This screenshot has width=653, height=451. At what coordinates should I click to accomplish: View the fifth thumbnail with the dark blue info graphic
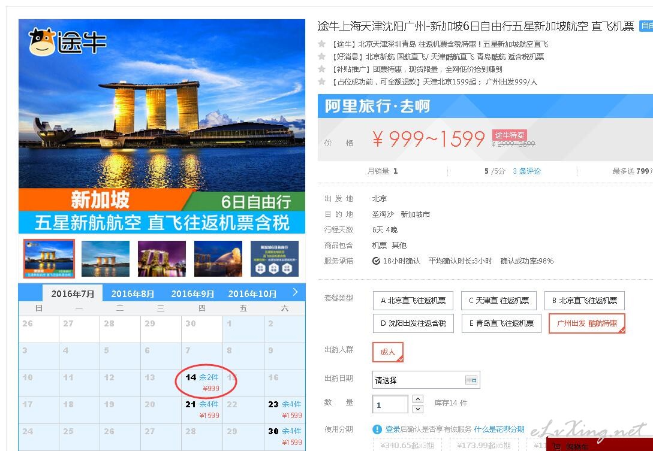(x=275, y=258)
